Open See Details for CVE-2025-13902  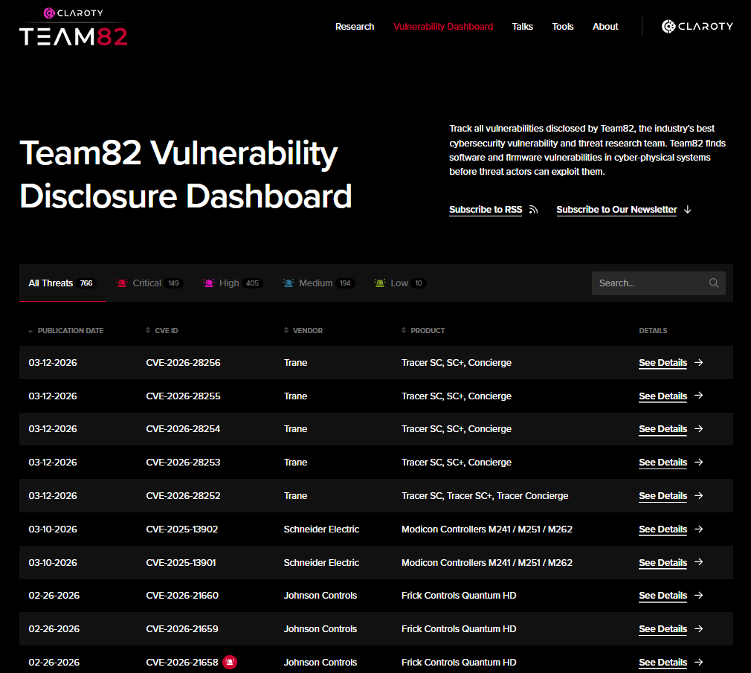tap(663, 529)
